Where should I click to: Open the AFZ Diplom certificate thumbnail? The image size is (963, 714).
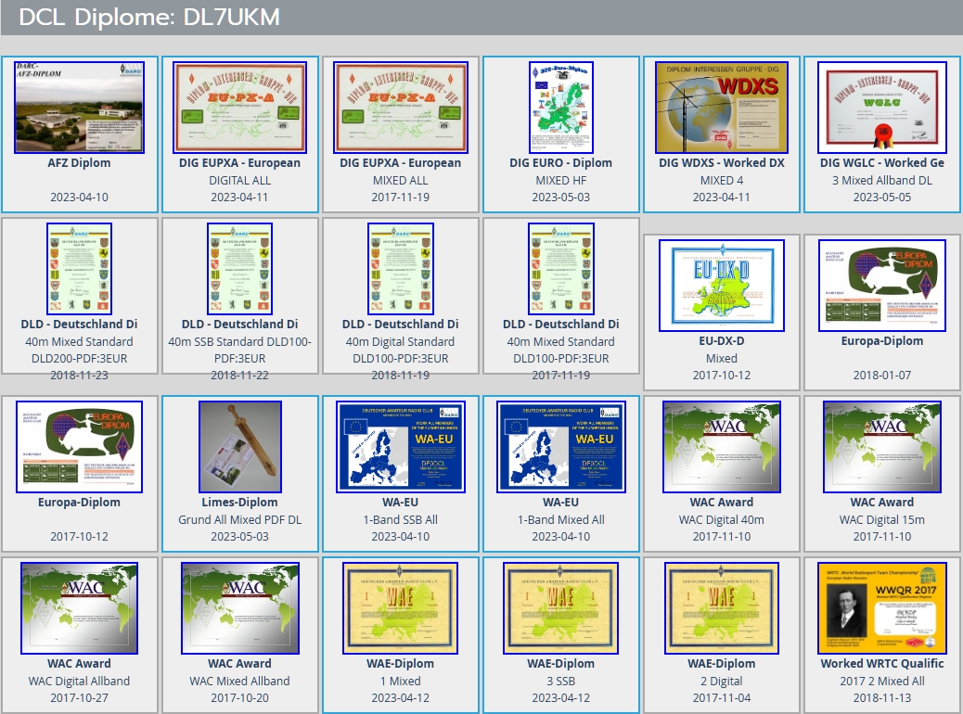point(79,107)
